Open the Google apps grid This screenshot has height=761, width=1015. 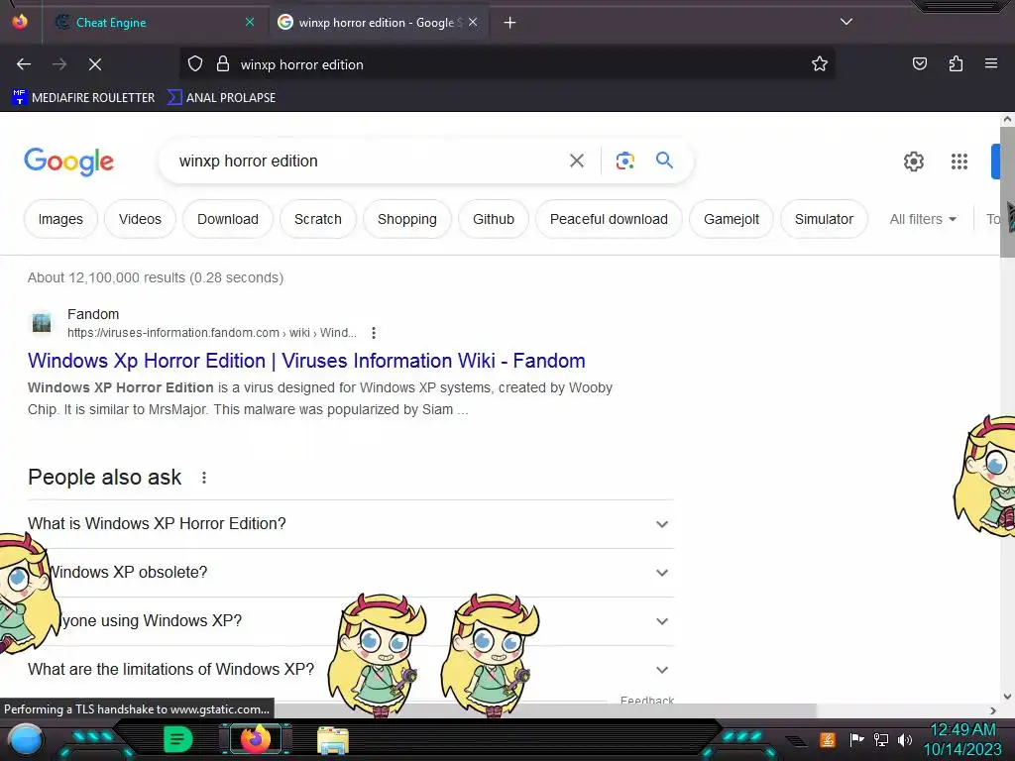959,162
